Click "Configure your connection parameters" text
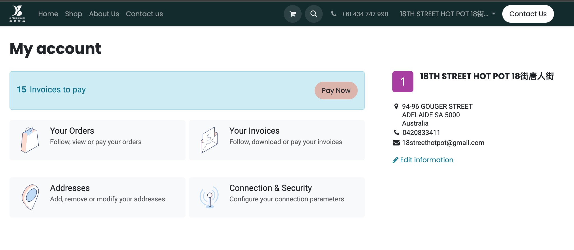 pos(286,199)
